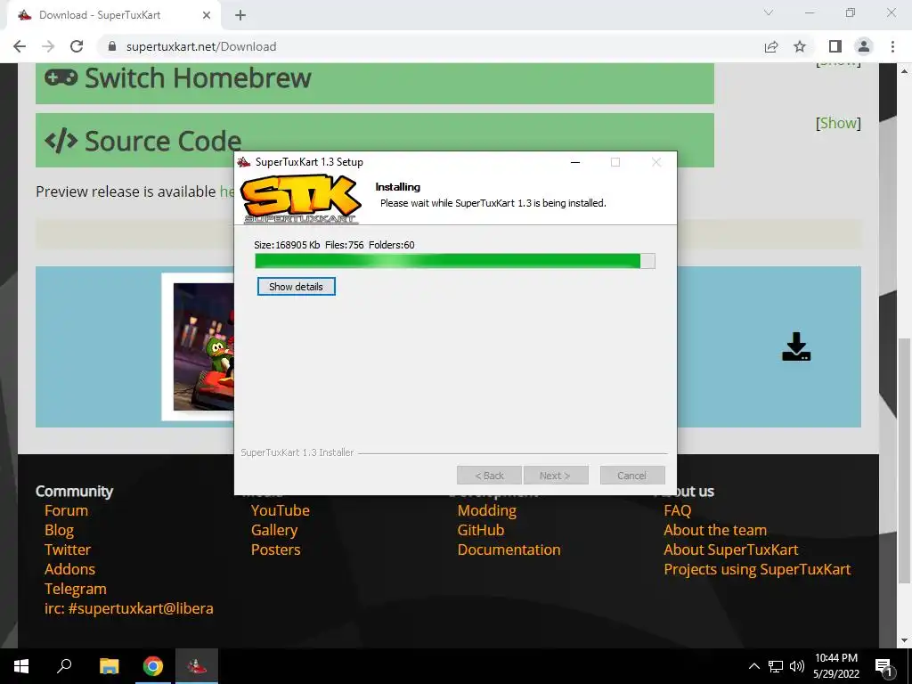Open Chrome's three-dot menu
The image size is (912, 684).
[x=892, y=46]
